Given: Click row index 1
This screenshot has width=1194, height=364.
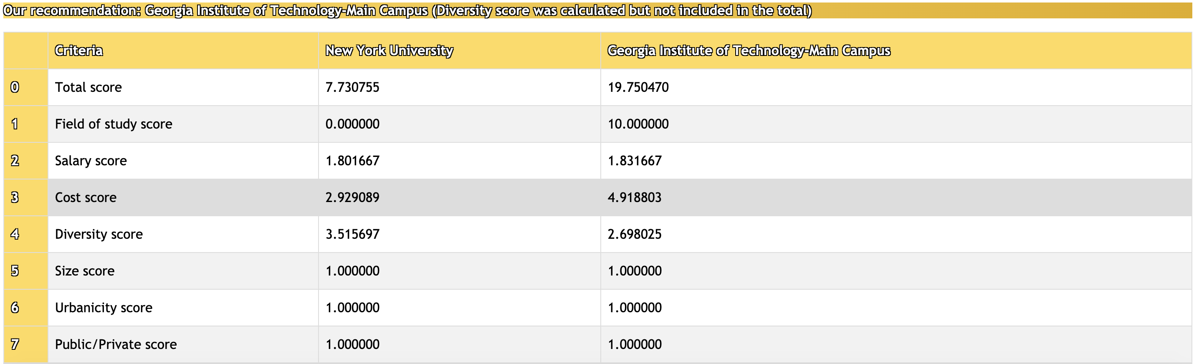Looking at the screenshot, I should (15, 124).
